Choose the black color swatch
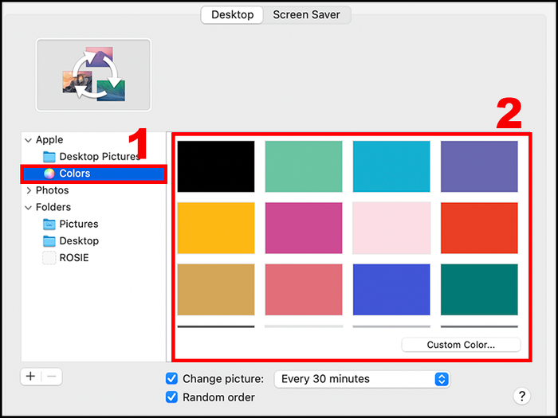The height and width of the screenshot is (418, 558). [216, 166]
